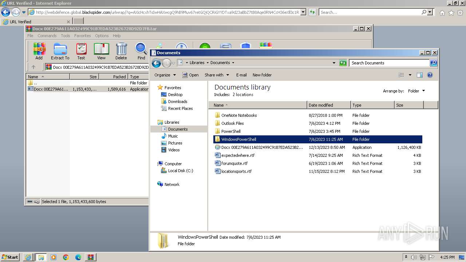Open Favorites menu in WinRAR
This screenshot has height=262, width=466.
coord(83,36)
